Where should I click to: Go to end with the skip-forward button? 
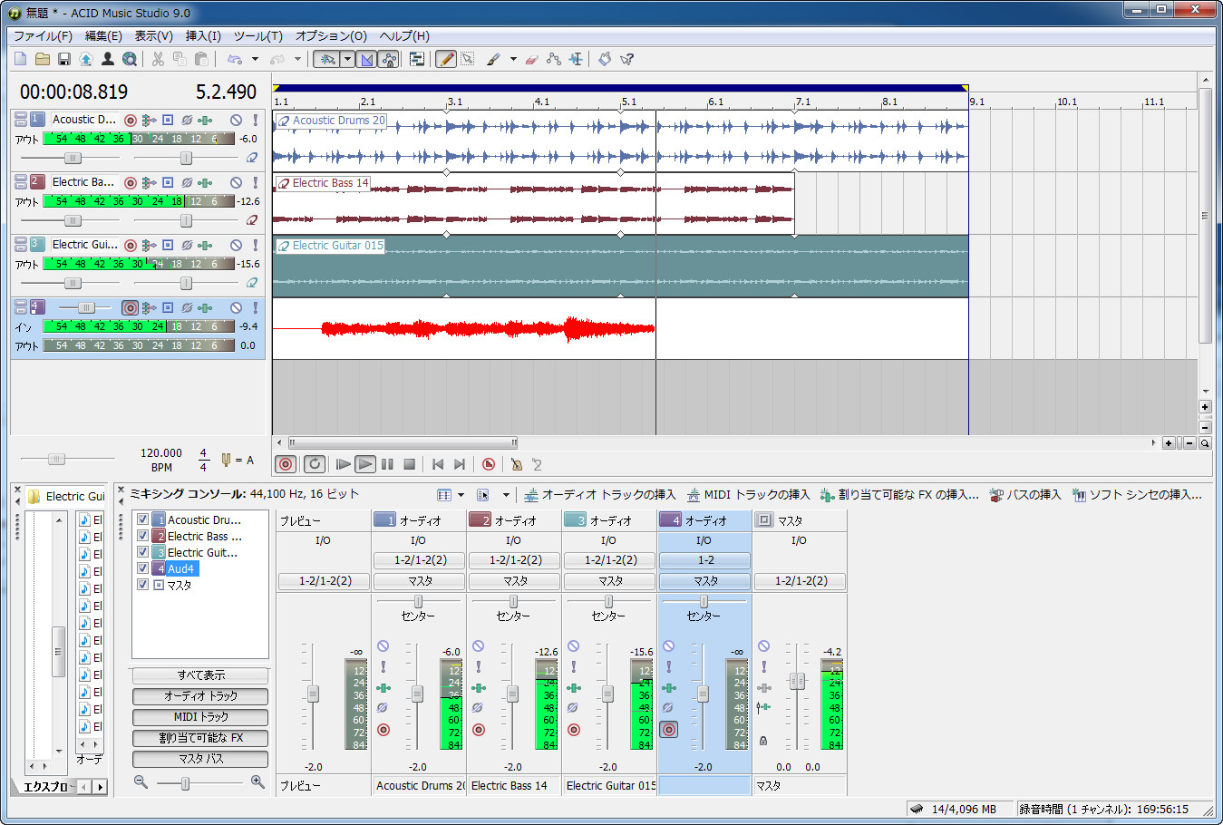tap(460, 464)
